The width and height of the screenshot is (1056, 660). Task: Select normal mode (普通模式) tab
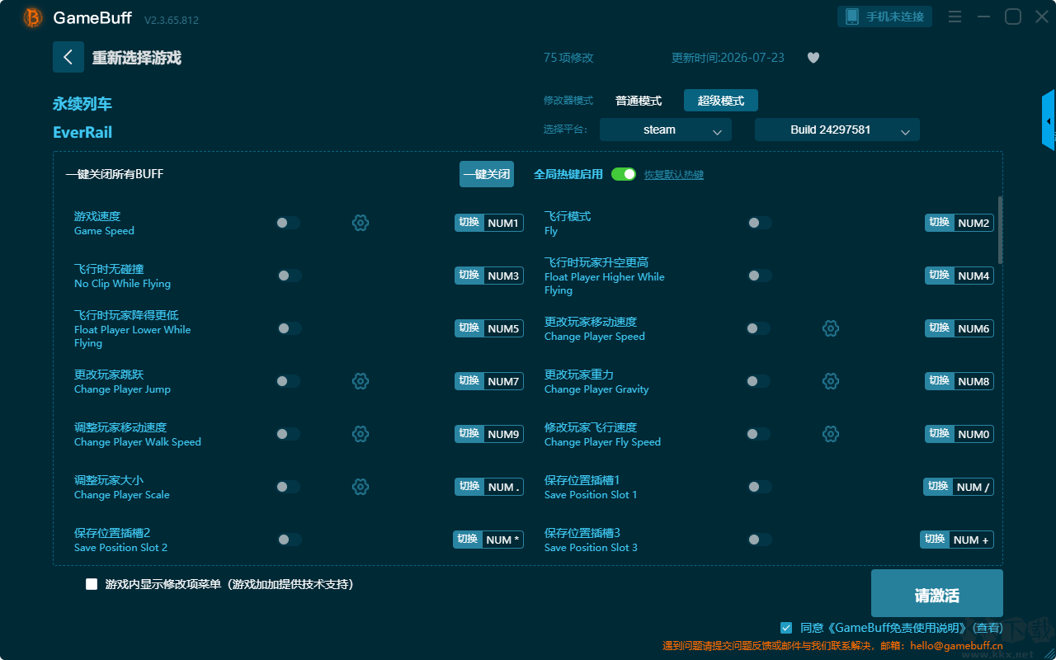coord(639,101)
